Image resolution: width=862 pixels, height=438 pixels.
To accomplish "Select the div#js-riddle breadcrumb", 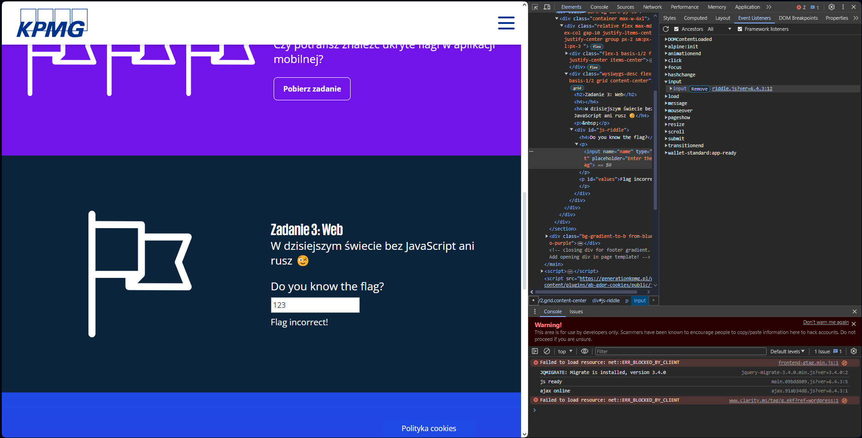I will (606, 300).
